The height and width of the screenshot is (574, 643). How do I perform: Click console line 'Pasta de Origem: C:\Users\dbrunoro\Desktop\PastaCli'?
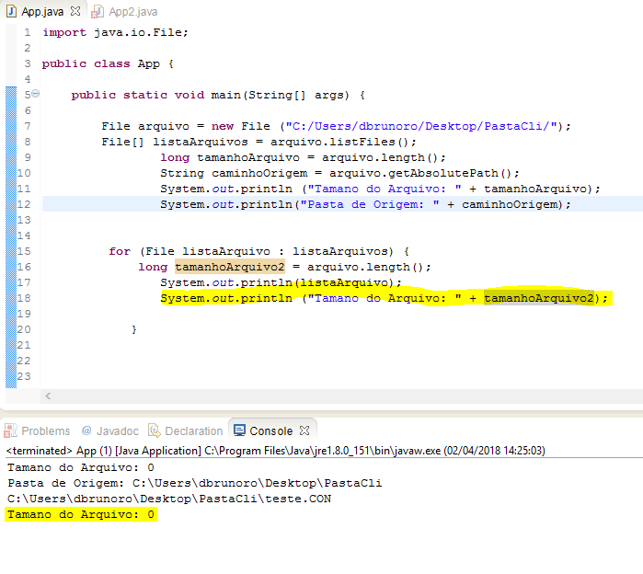[195, 483]
